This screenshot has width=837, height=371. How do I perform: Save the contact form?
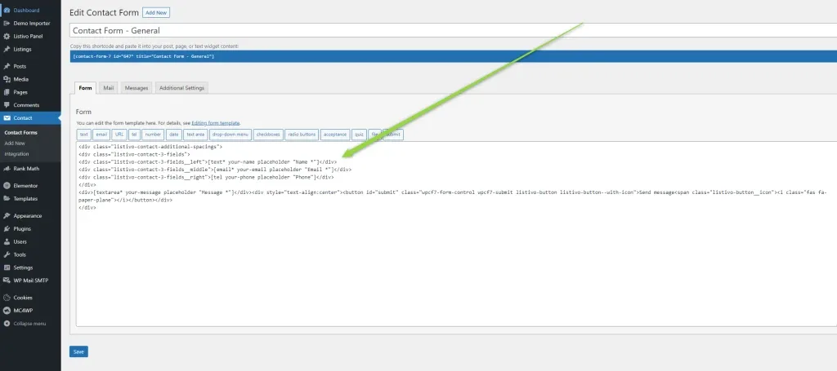(78, 351)
